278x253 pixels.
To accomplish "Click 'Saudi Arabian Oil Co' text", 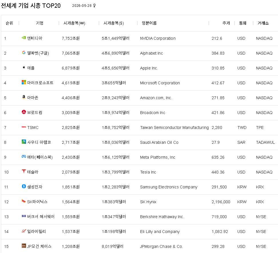I will pyautogui.click(x=159, y=142).
